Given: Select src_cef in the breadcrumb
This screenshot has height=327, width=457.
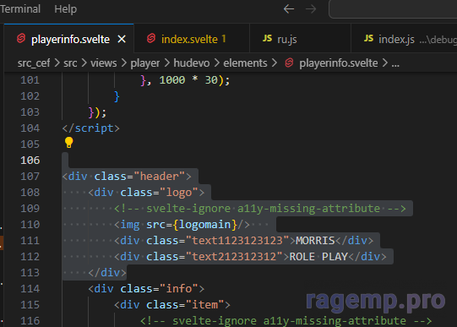Looking at the screenshot, I should 34,63.
